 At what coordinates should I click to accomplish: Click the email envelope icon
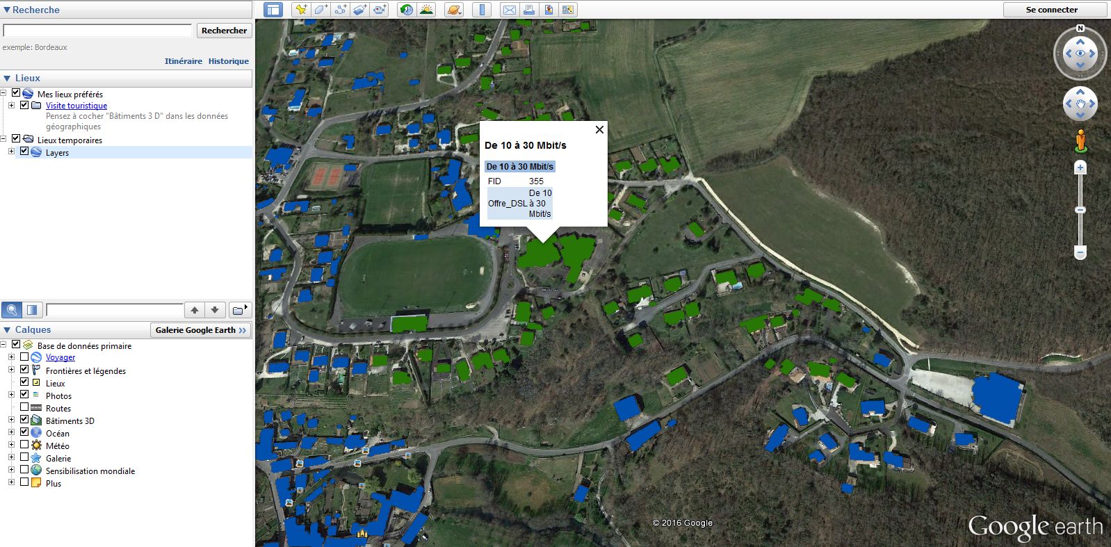tap(510, 10)
